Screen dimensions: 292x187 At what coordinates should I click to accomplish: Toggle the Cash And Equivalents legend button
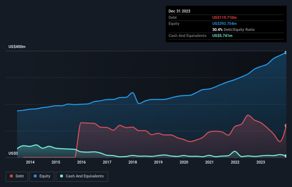(82, 176)
